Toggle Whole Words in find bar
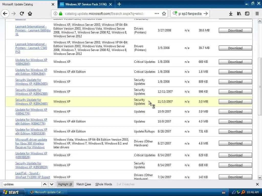The width and height of the screenshot is (262, 196). click(104, 184)
